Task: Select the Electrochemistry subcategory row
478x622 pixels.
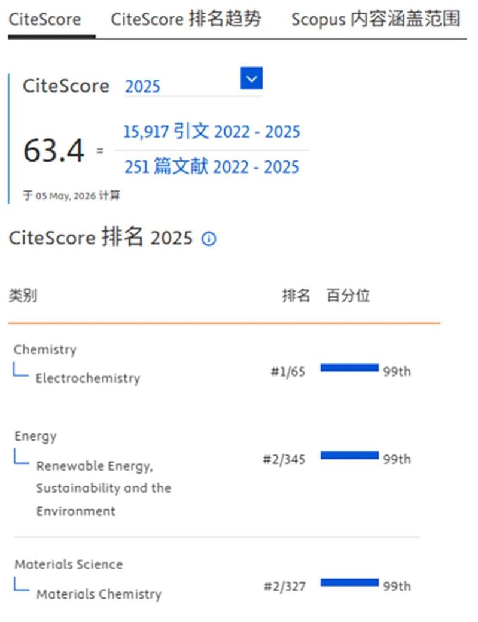Action: (x=88, y=378)
